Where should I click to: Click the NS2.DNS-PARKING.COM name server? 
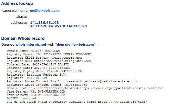point(48,95)
